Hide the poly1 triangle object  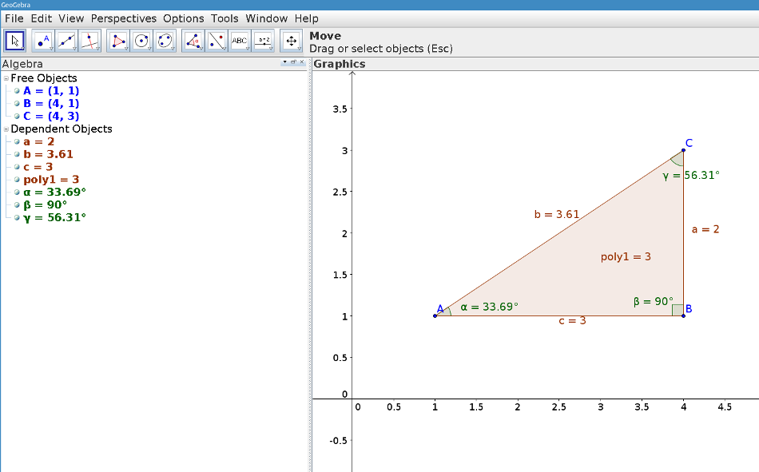pos(17,179)
